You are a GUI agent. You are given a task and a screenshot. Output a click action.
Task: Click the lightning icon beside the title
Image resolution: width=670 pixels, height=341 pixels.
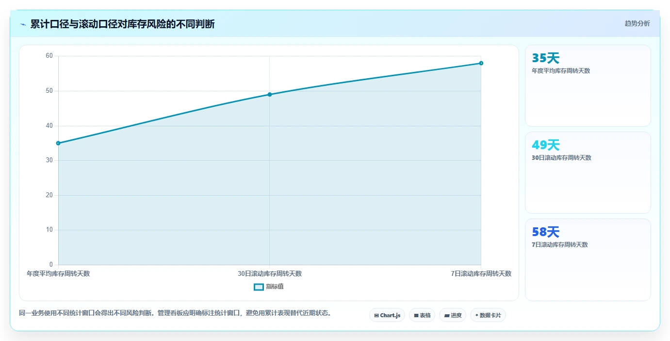point(23,24)
